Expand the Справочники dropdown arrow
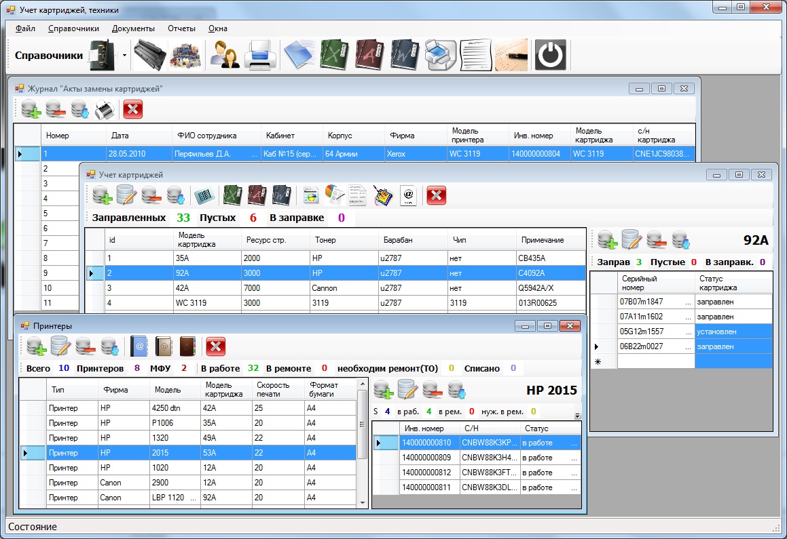 click(124, 56)
